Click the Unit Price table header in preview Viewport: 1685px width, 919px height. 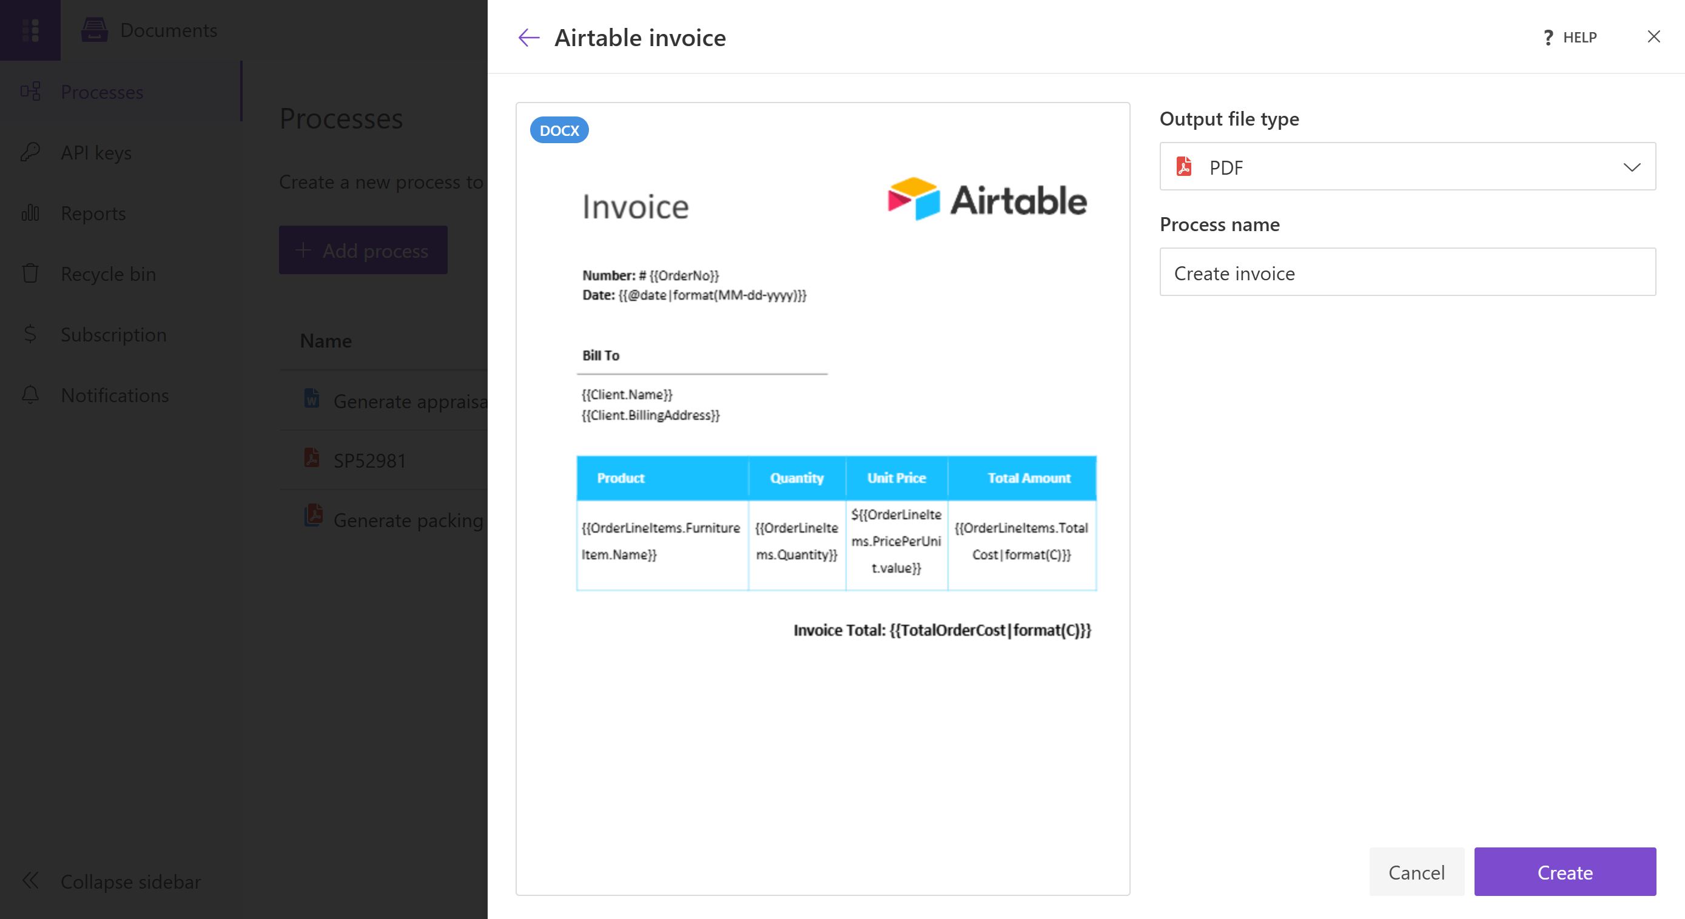[x=896, y=478]
